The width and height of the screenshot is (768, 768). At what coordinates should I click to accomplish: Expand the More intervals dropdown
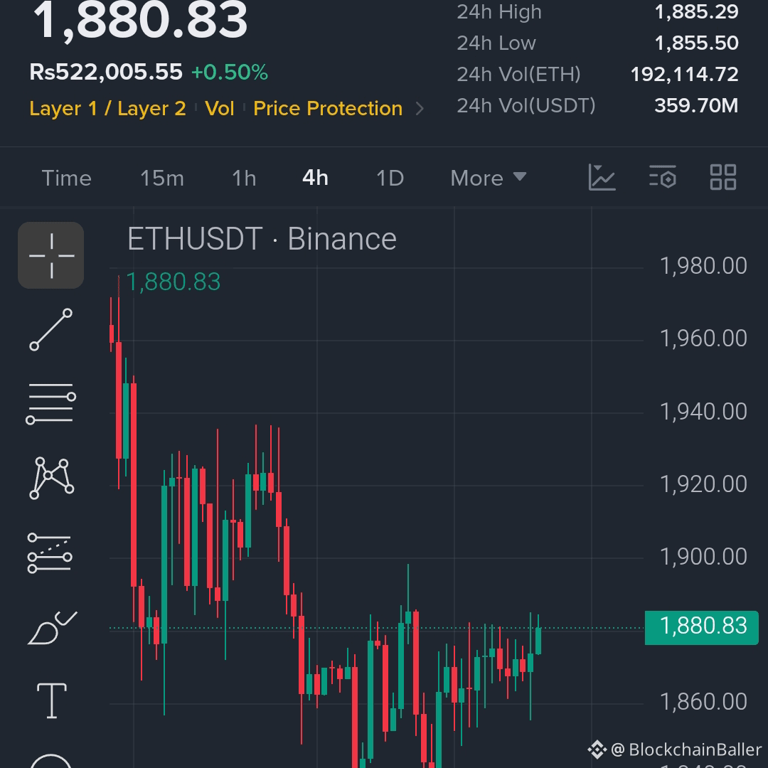tap(489, 178)
